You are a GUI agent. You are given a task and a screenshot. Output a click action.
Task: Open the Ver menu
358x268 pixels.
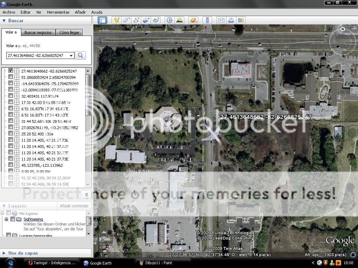[x=38, y=12]
